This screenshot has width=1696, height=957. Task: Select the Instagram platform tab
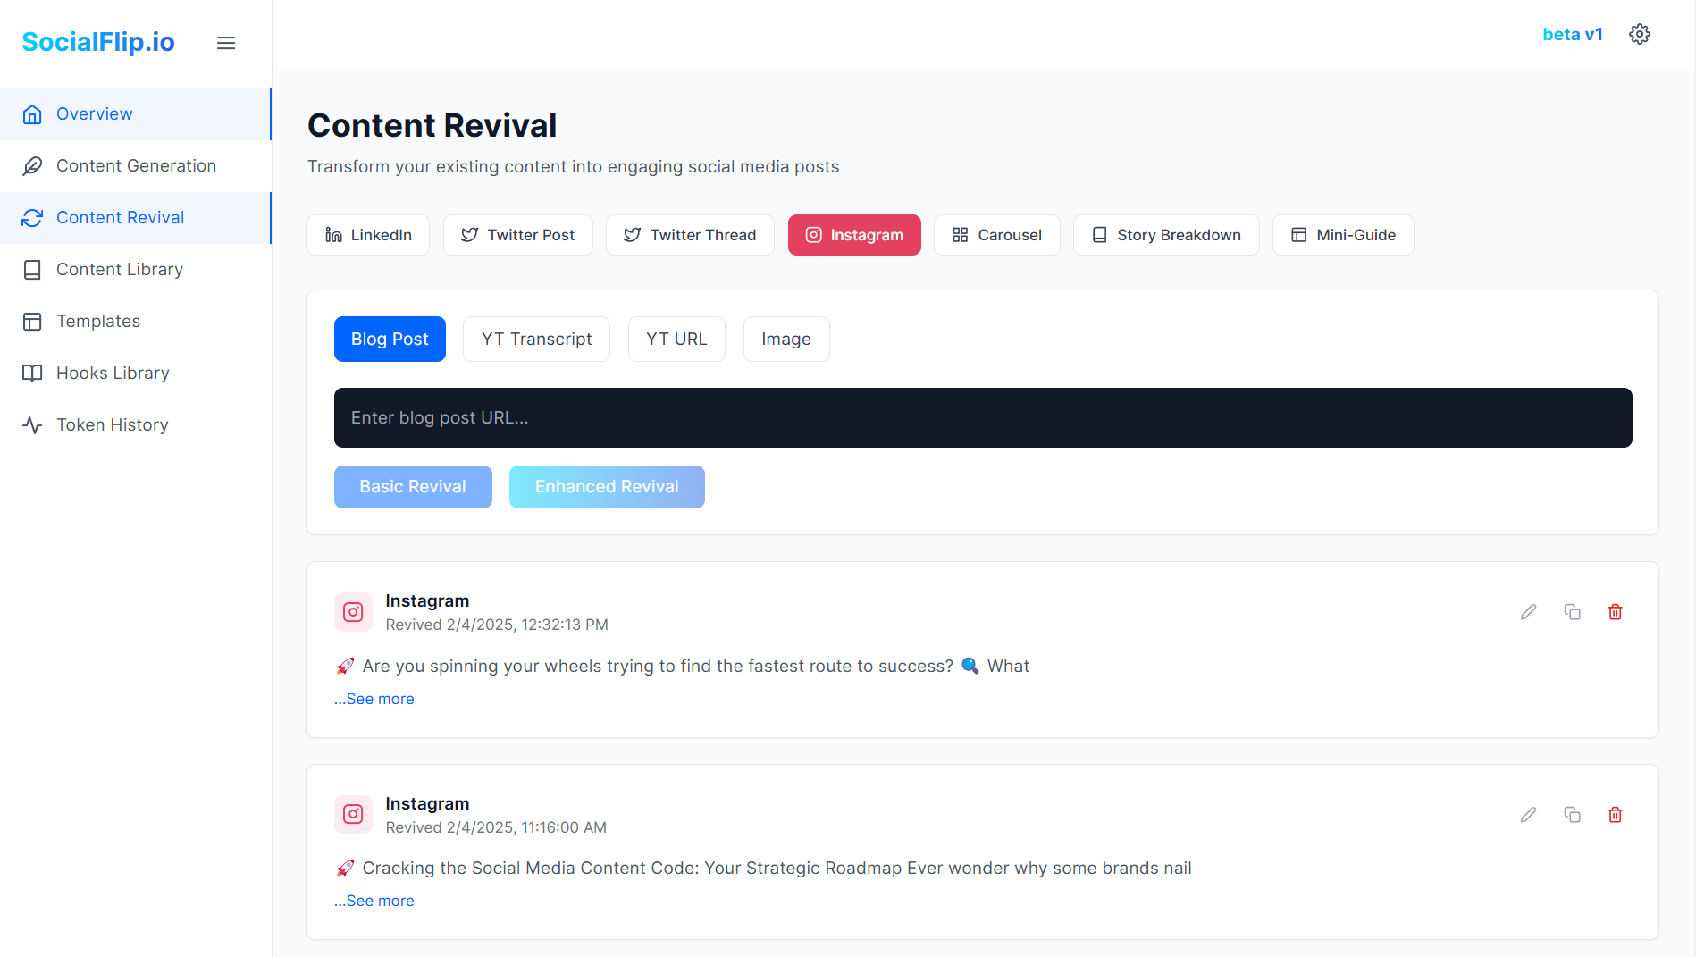(854, 235)
